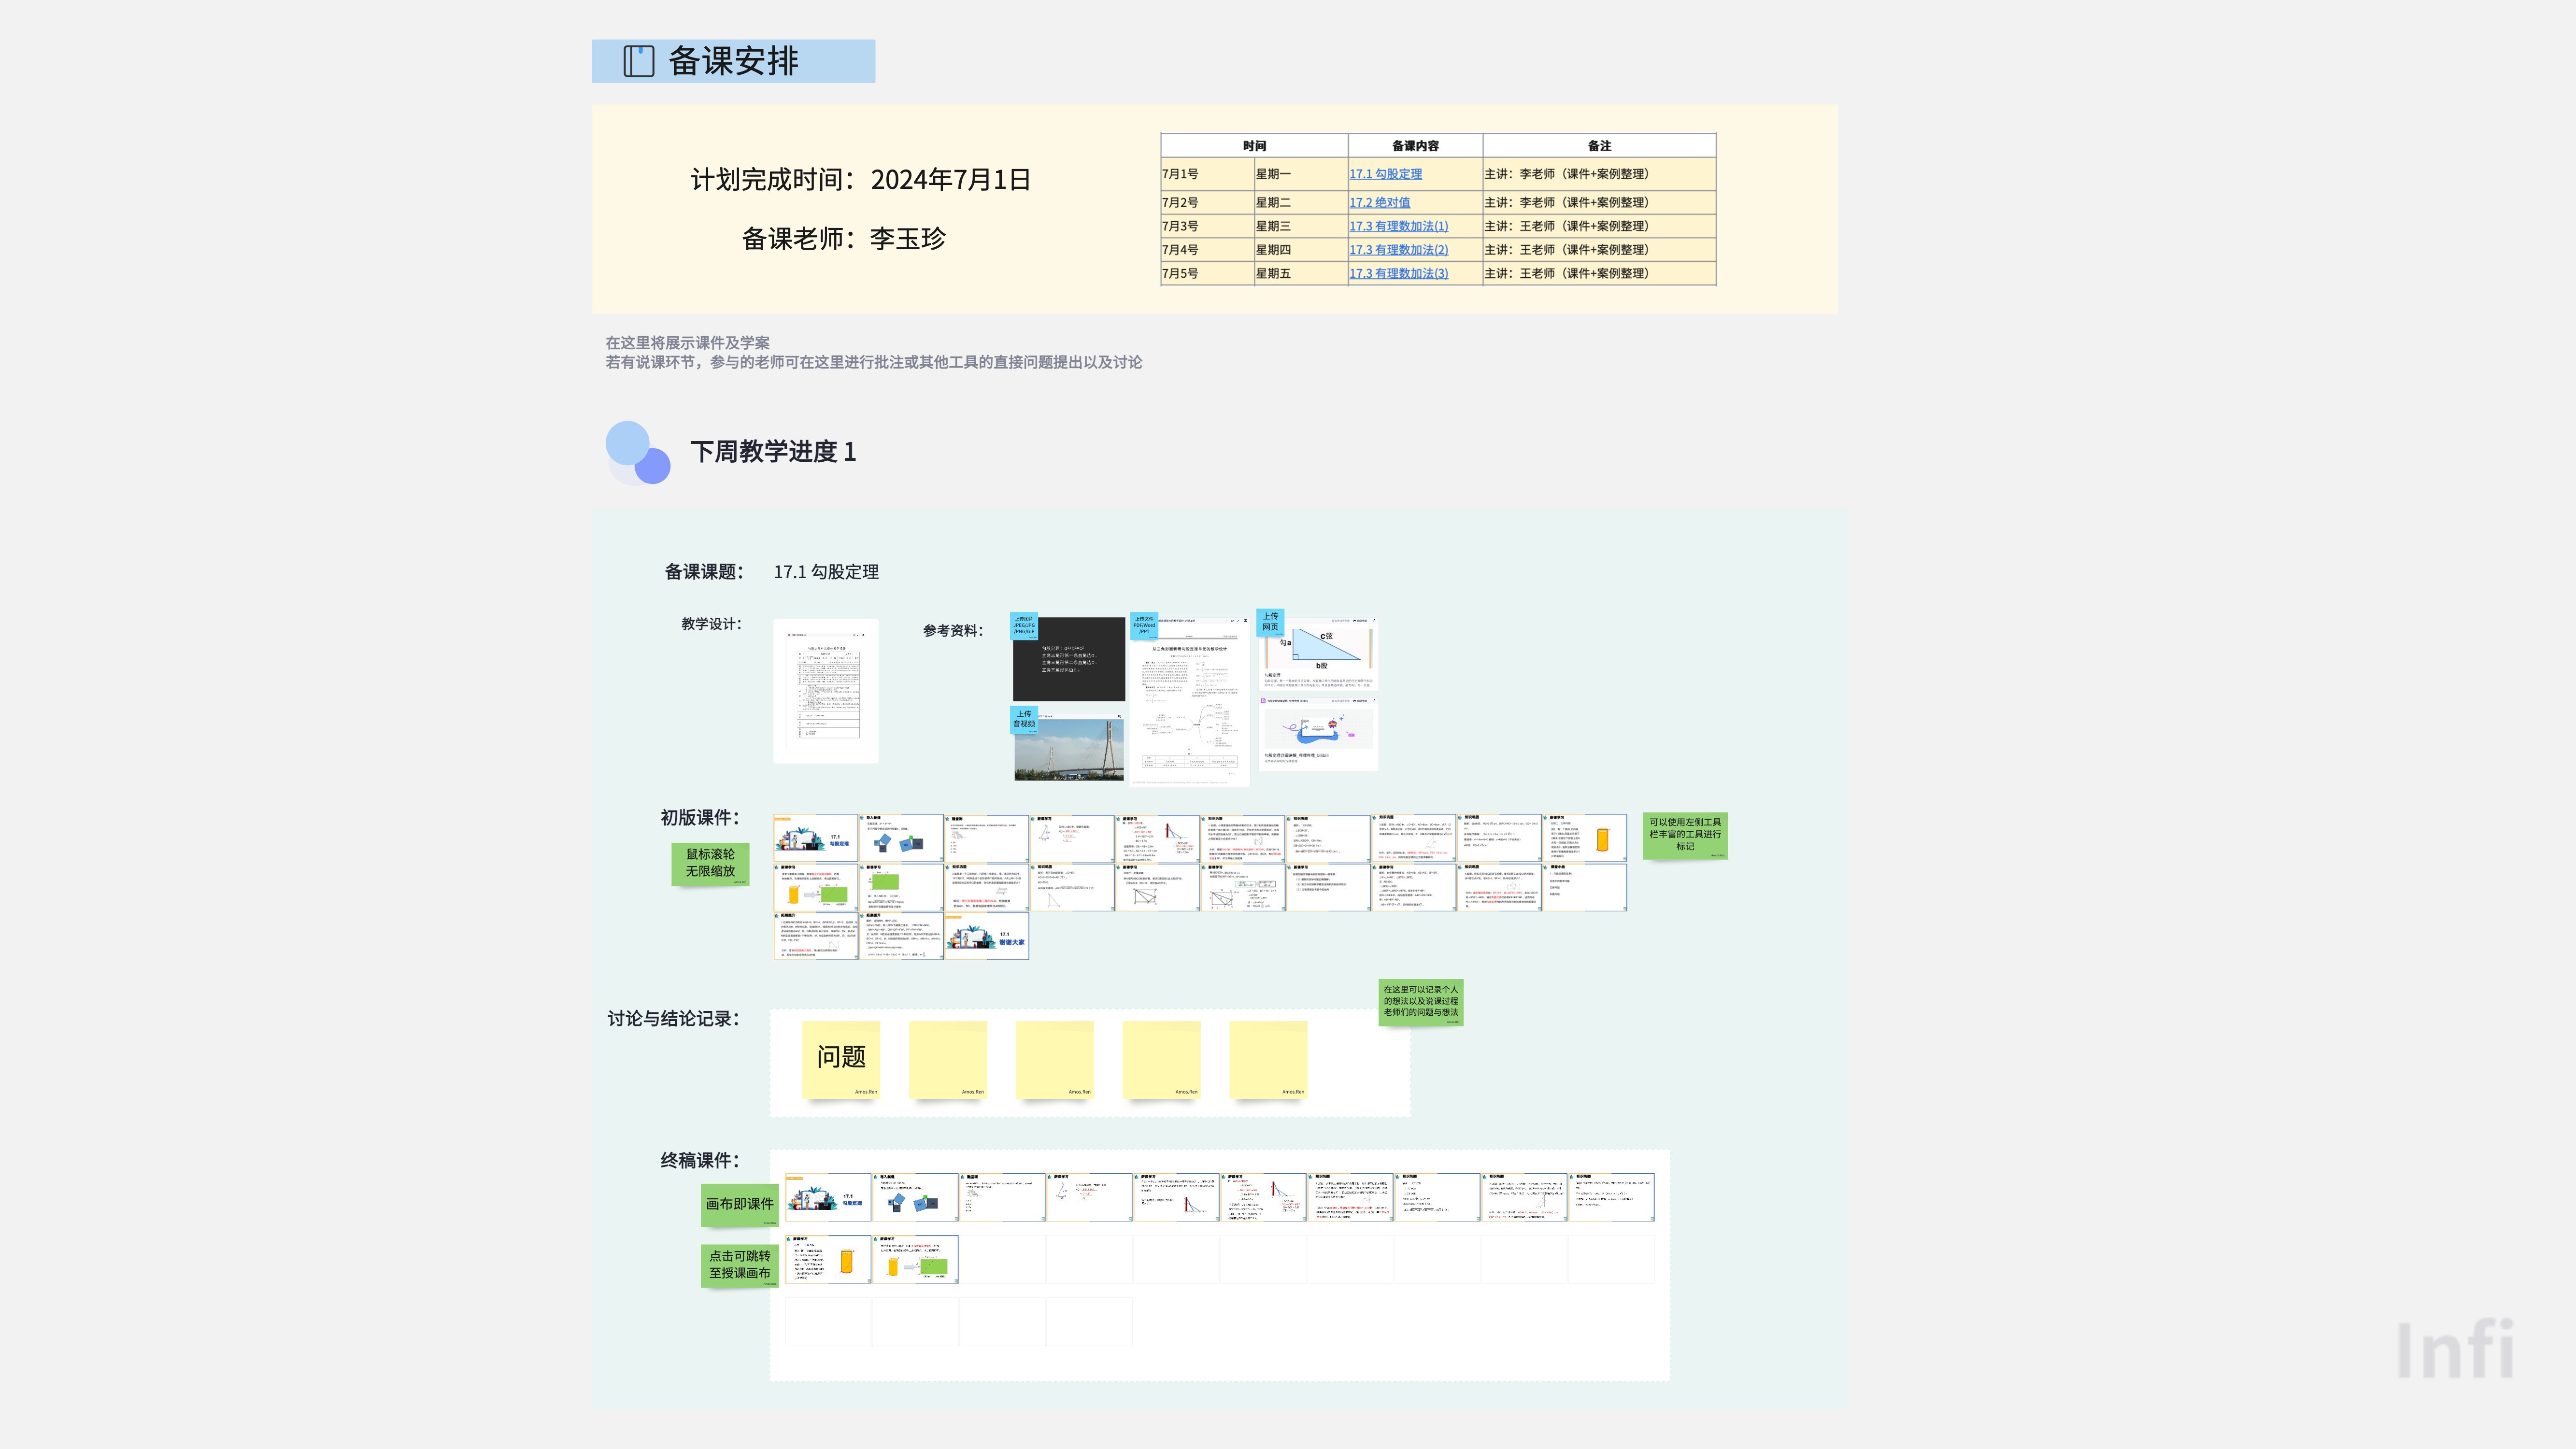The height and width of the screenshot is (1449, 2576).
Task: Click the 上传音视频 blue tag
Action: 1023,719
